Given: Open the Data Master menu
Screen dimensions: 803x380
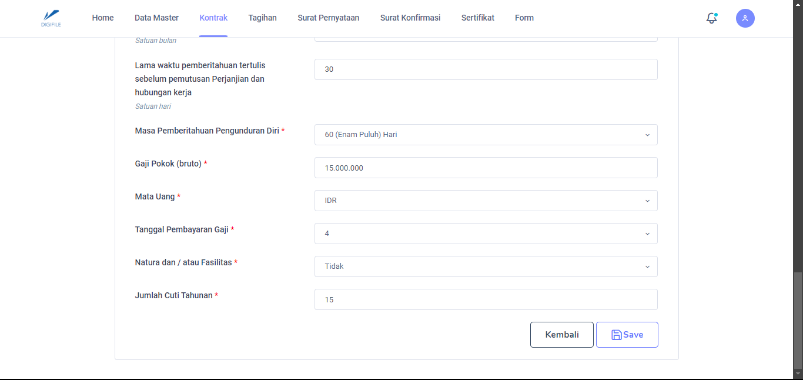Looking at the screenshot, I should [156, 18].
